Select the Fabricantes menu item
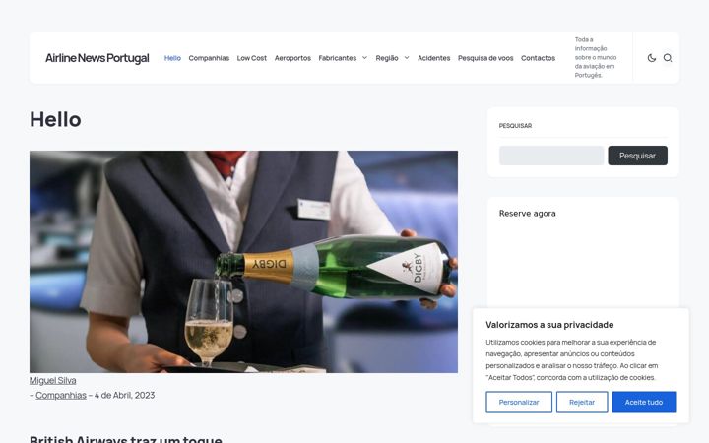Image resolution: width=709 pixels, height=443 pixels. tap(338, 58)
